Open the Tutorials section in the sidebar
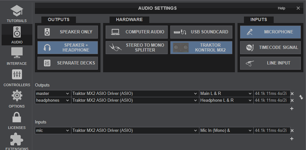 pyautogui.click(x=16, y=13)
